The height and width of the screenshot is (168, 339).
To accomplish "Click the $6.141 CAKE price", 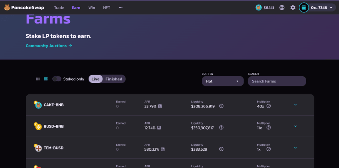I will click(269, 8).
